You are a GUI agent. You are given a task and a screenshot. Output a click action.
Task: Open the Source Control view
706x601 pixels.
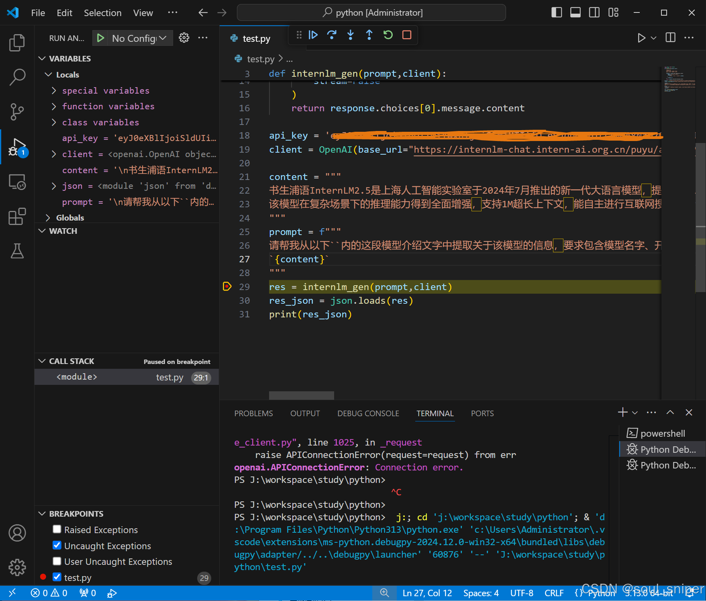[17, 112]
